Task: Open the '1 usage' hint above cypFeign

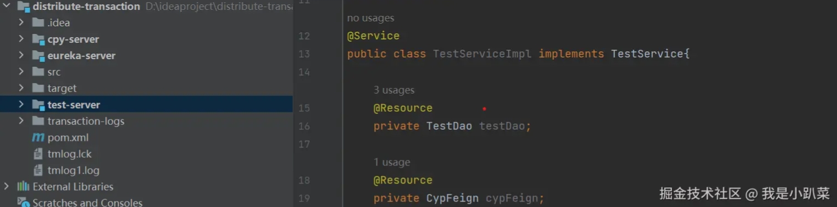Action: [392, 162]
